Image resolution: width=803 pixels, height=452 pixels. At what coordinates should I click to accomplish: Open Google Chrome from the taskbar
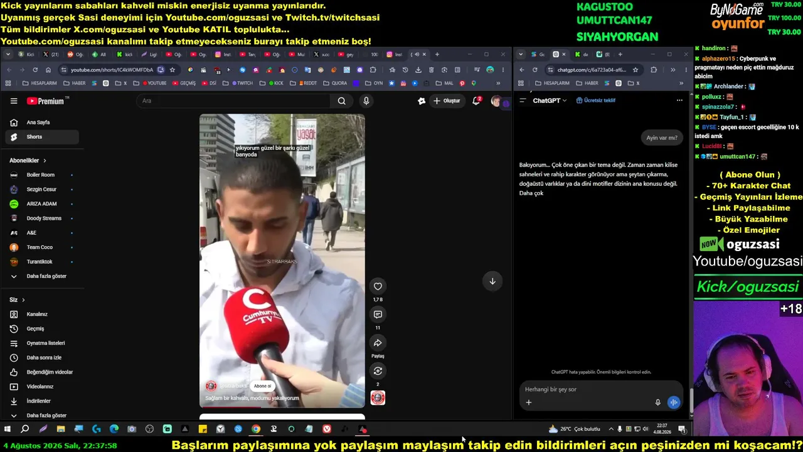[x=256, y=429]
